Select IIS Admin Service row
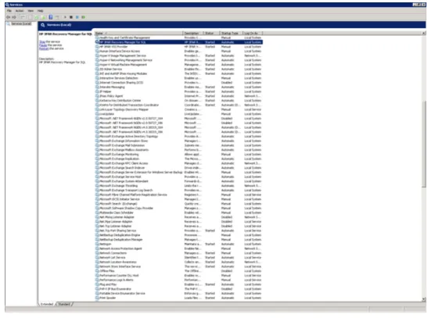 pyautogui.click(x=178, y=69)
